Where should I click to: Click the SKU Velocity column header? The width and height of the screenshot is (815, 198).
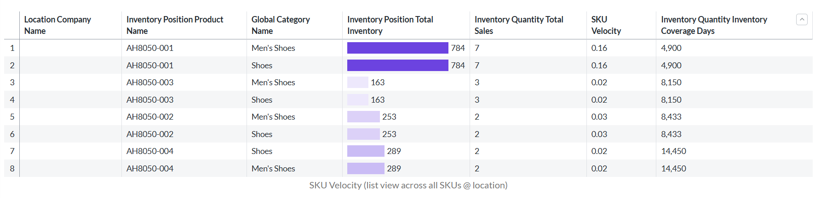point(606,25)
